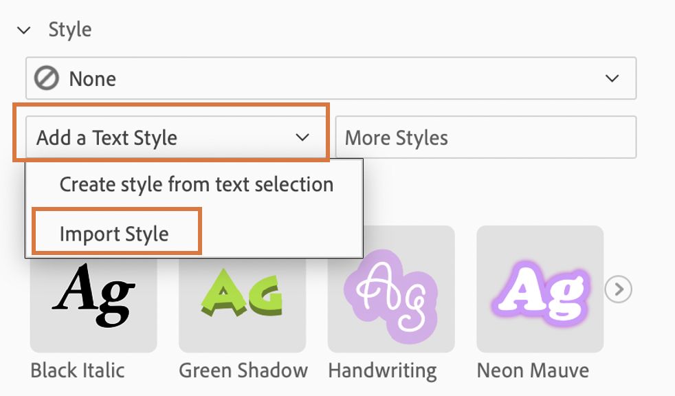Apply the Handwriting style thumbnail
Image resolution: width=675 pixels, height=396 pixels.
390,289
